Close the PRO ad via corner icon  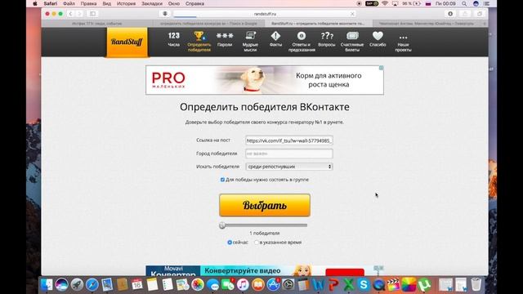tap(381, 68)
